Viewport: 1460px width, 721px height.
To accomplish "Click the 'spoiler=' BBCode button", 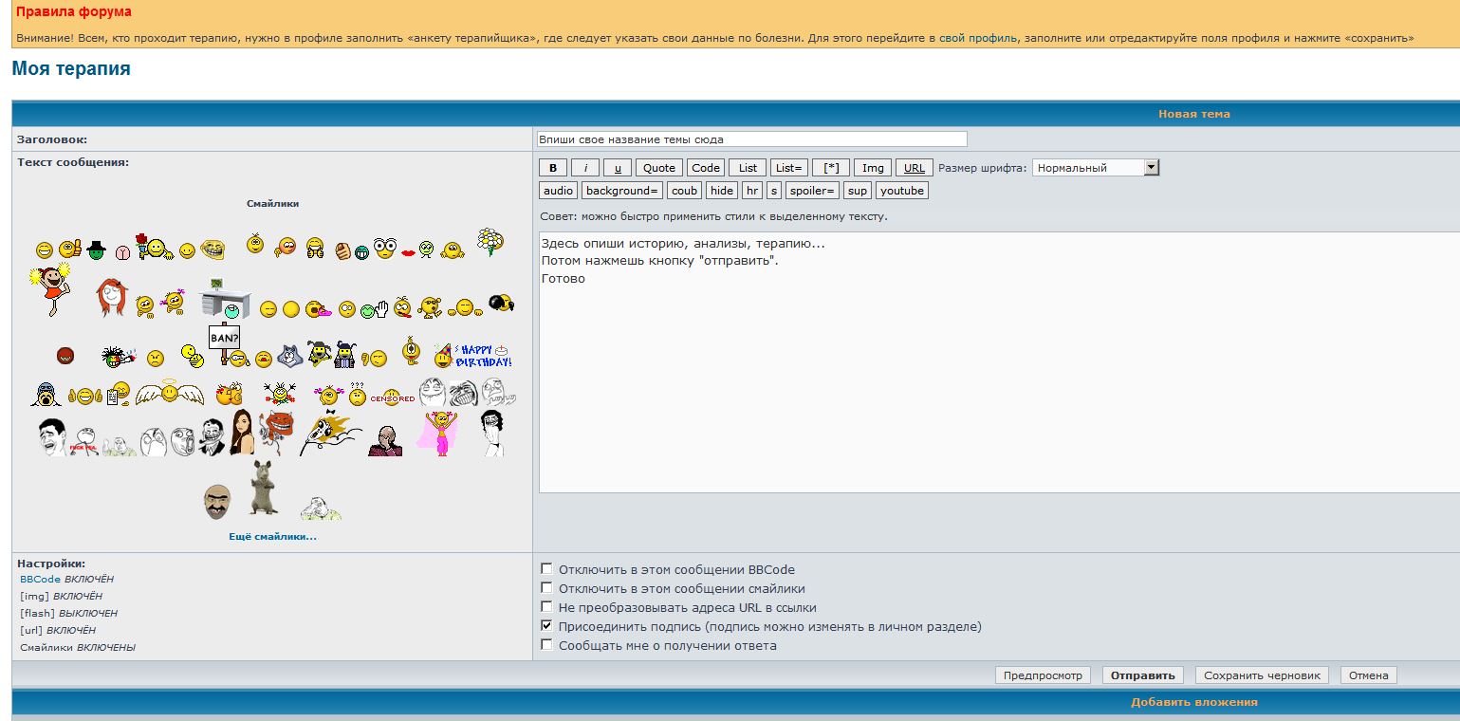I will pyautogui.click(x=813, y=191).
